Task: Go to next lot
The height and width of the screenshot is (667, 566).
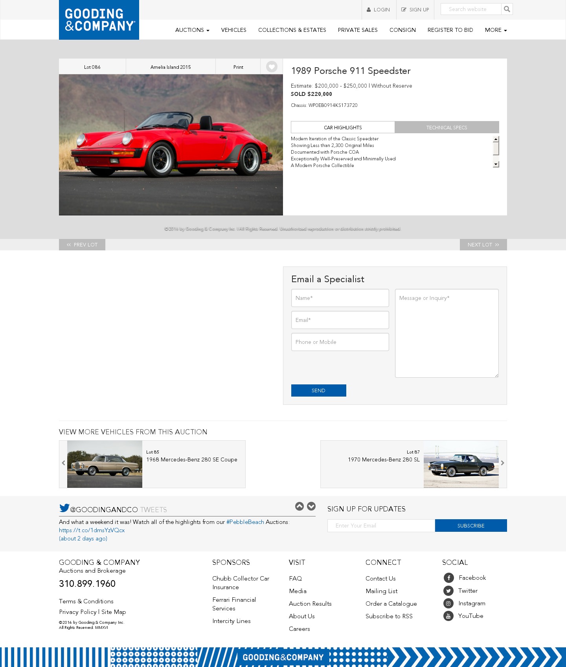Action: pyautogui.click(x=483, y=244)
